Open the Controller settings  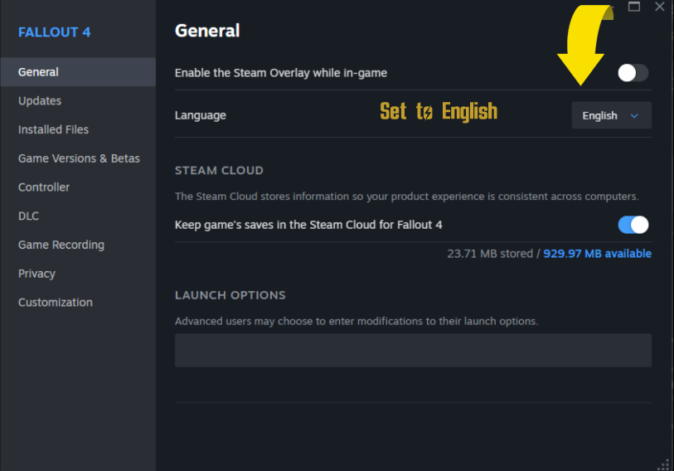coord(44,187)
